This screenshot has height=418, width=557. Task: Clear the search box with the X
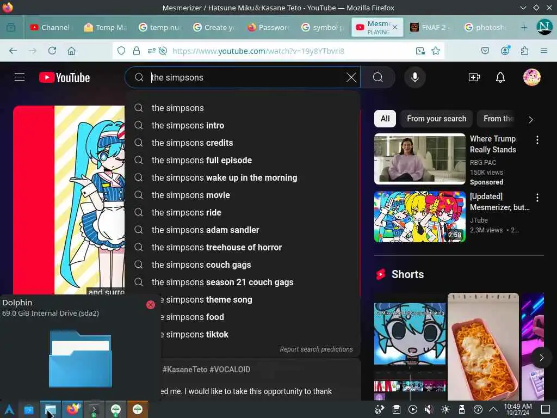[351, 77]
